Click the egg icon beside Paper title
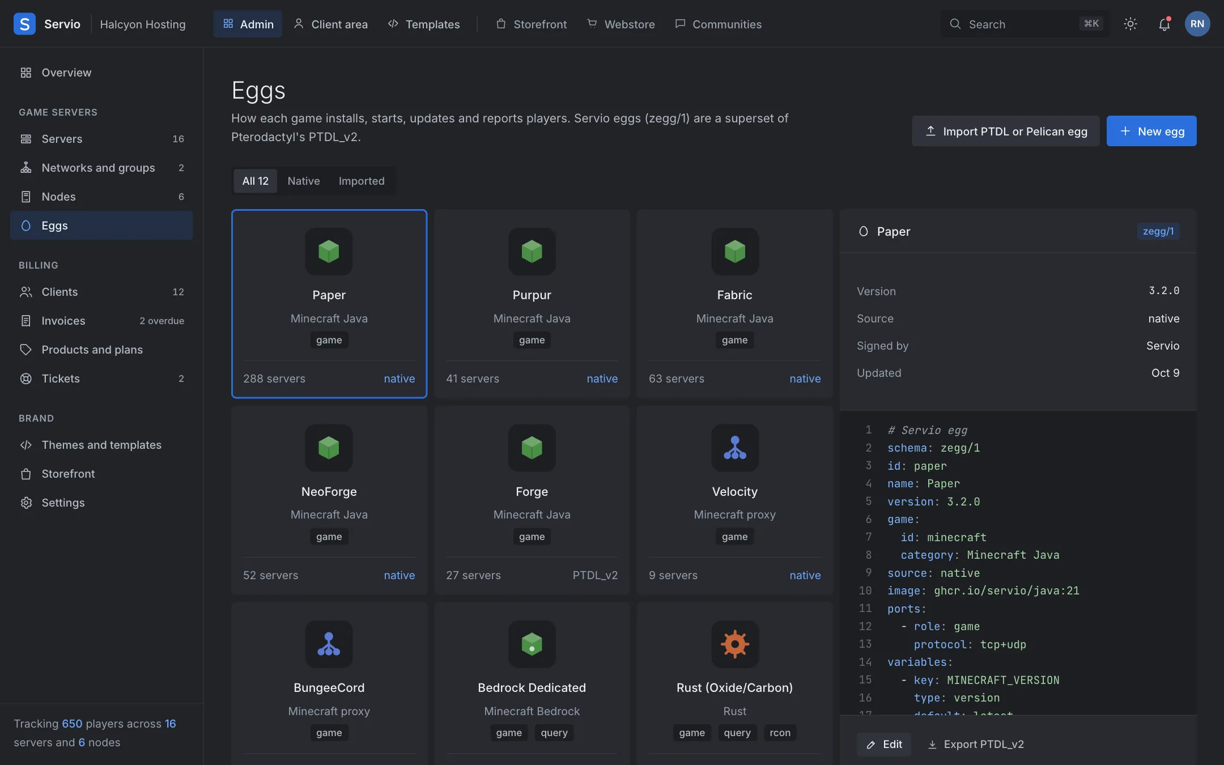 coord(864,231)
